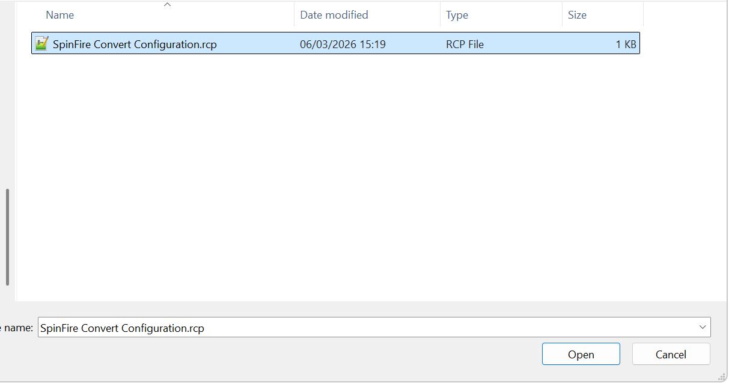729x383 pixels.
Task: Sort files by the Name column header
Action: pyautogui.click(x=60, y=15)
